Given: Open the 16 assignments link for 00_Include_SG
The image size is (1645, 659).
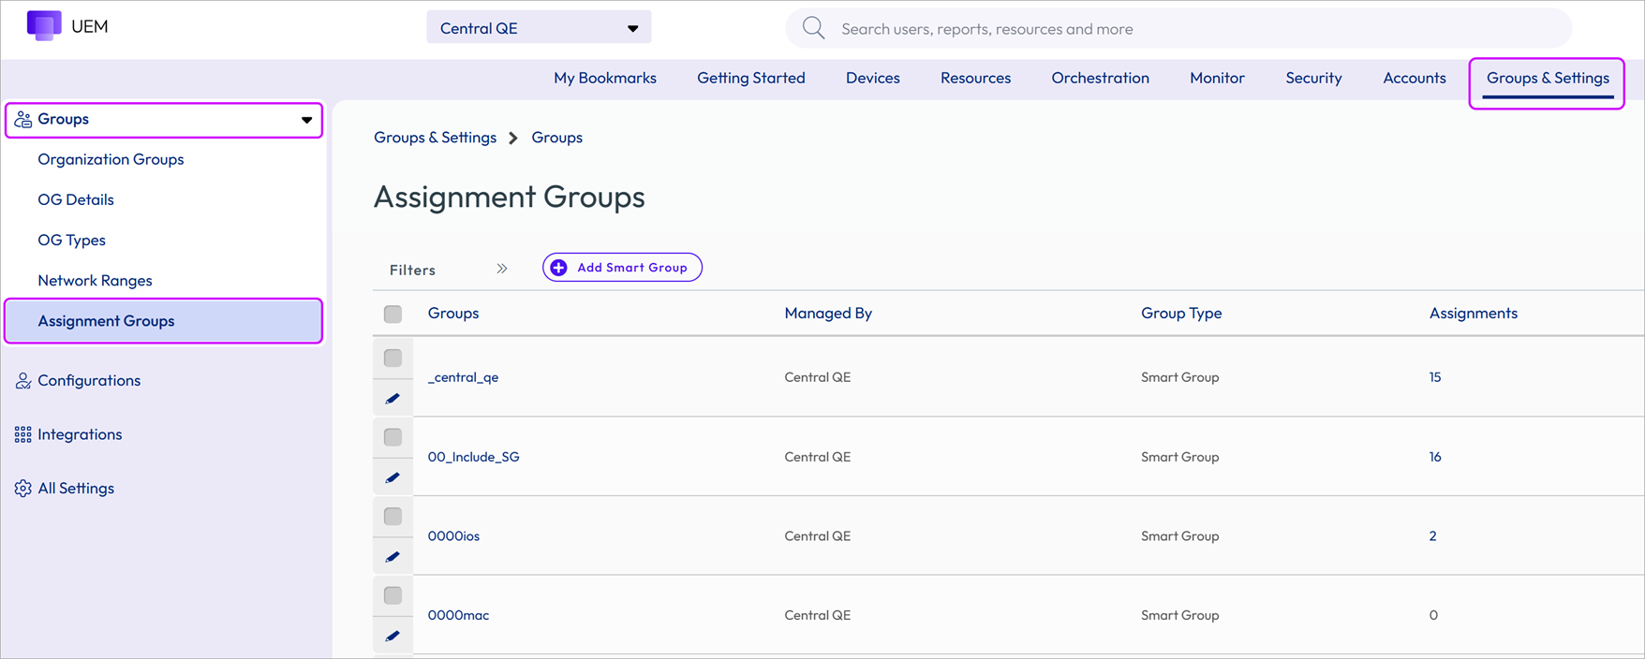Looking at the screenshot, I should pyautogui.click(x=1435, y=457).
